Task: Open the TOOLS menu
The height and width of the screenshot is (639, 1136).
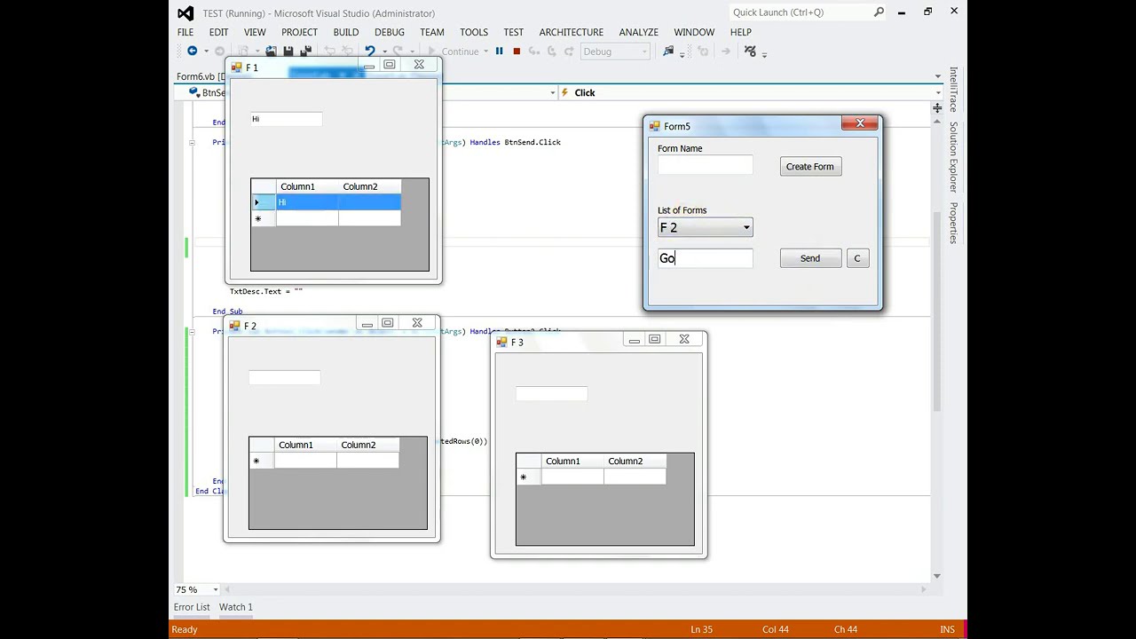Action: (474, 32)
